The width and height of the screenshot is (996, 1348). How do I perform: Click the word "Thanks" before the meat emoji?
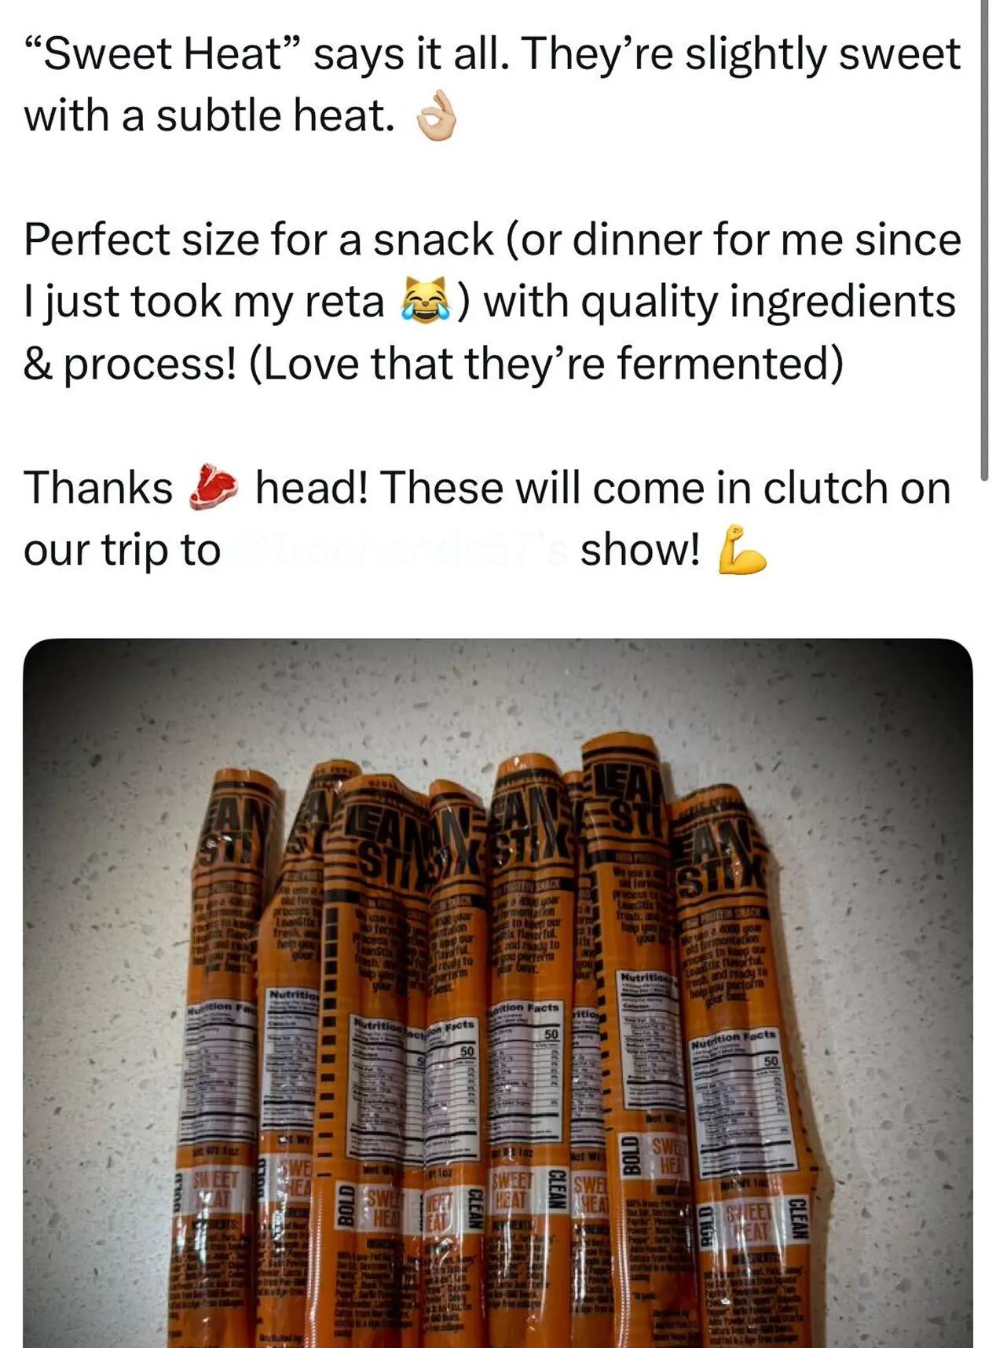(x=98, y=488)
